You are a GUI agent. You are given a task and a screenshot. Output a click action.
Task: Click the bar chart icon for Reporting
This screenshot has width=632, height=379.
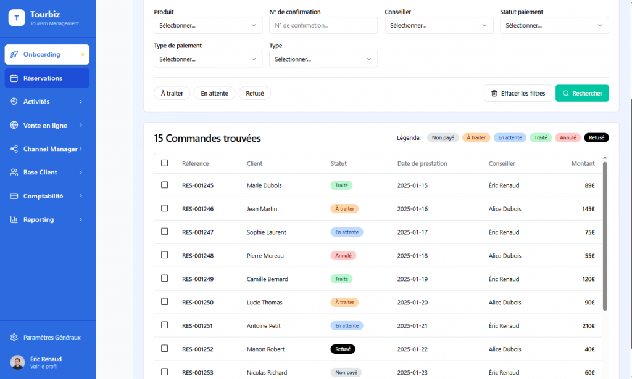[x=14, y=219]
